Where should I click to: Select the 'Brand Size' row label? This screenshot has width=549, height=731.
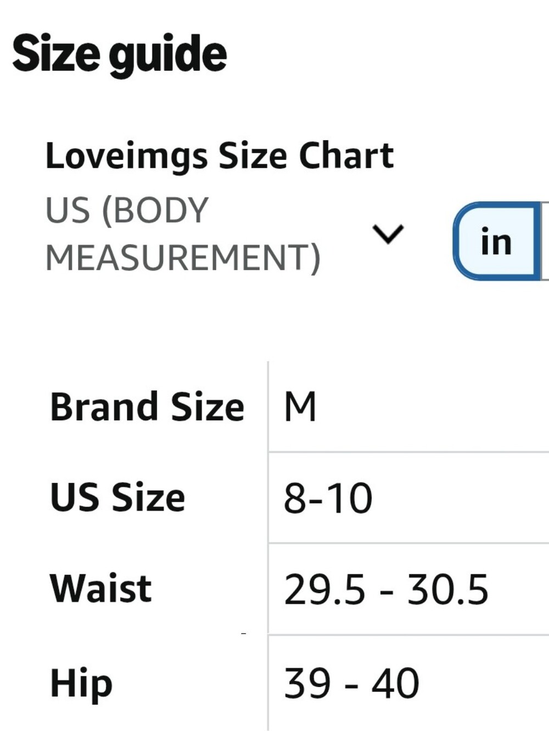pyautogui.click(x=147, y=407)
